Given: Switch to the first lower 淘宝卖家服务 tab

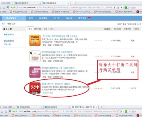Looking at the screenshot, I should click(x=30, y=107).
